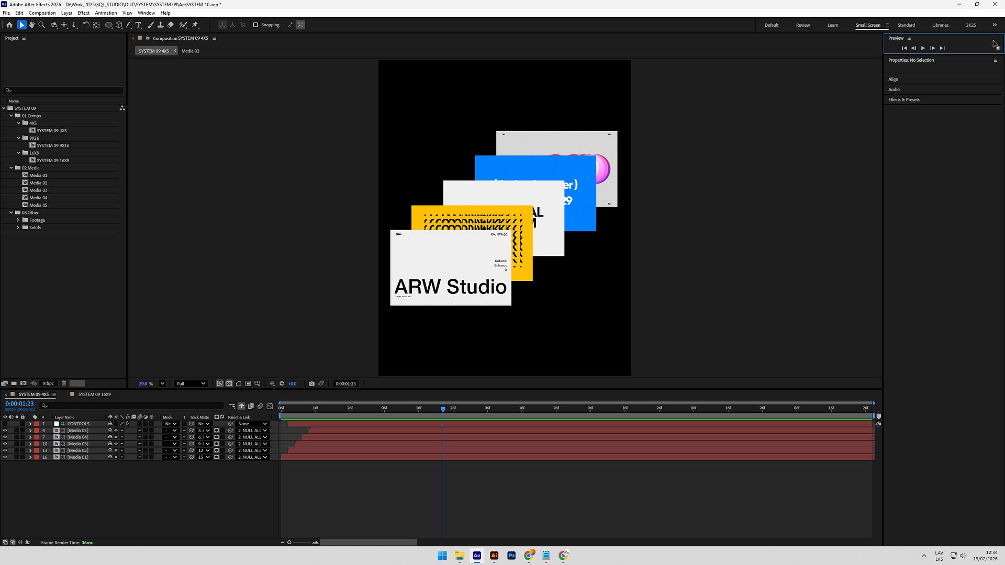Reset exposure in the composition viewer
This screenshot has width=1005, height=565.
[282, 383]
